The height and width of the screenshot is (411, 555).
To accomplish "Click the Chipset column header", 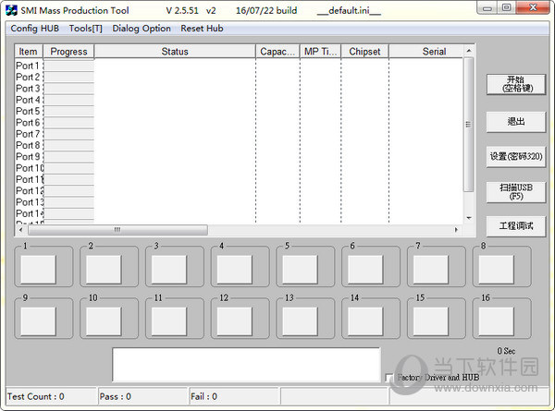I will (364, 52).
